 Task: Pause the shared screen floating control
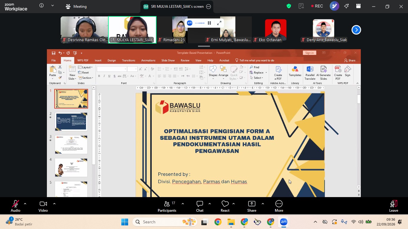click(209, 23)
